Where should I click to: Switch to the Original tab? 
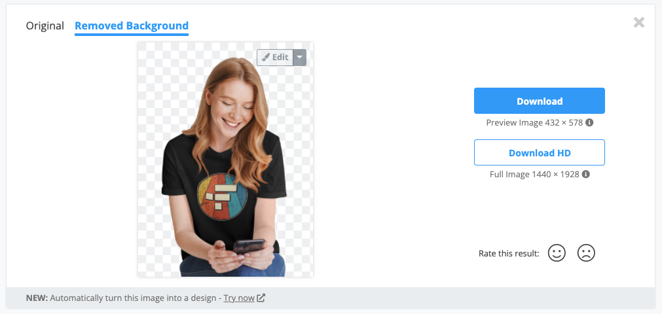coord(45,26)
